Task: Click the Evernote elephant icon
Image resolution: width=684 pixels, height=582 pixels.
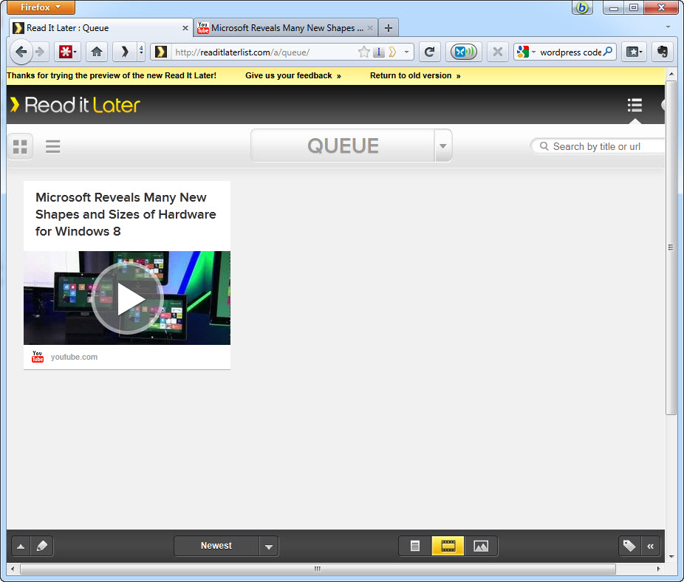Action: coord(662,52)
